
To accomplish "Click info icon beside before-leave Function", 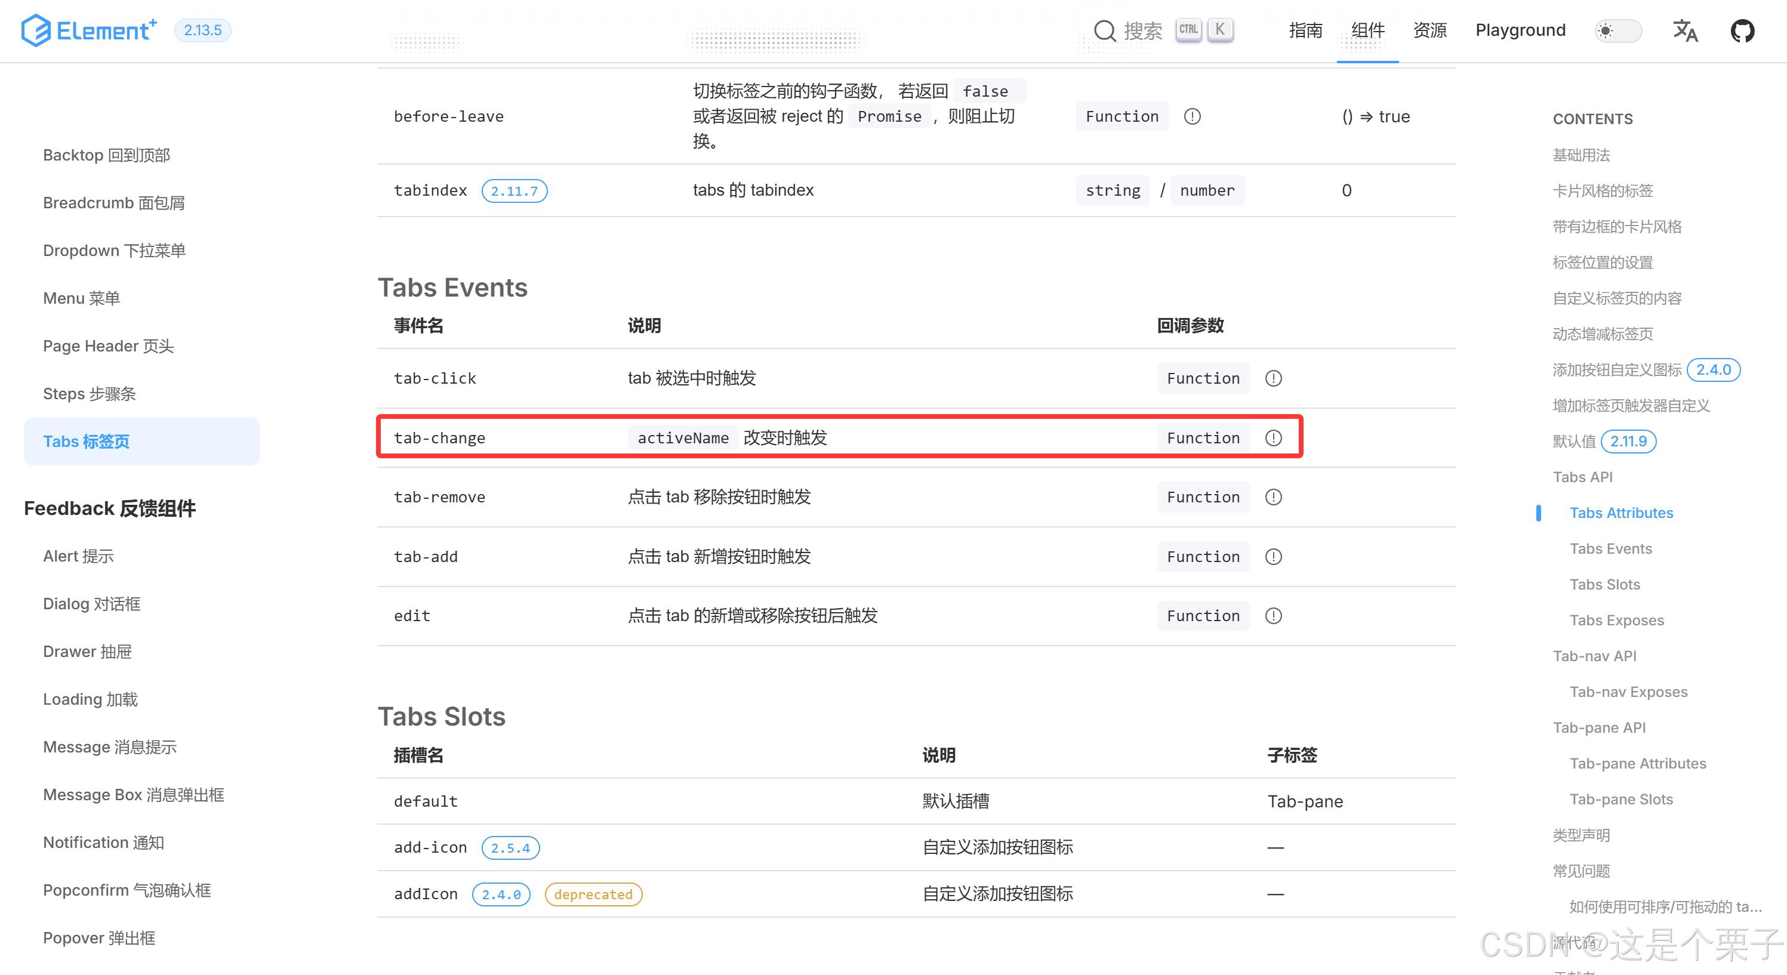I will (x=1192, y=116).
